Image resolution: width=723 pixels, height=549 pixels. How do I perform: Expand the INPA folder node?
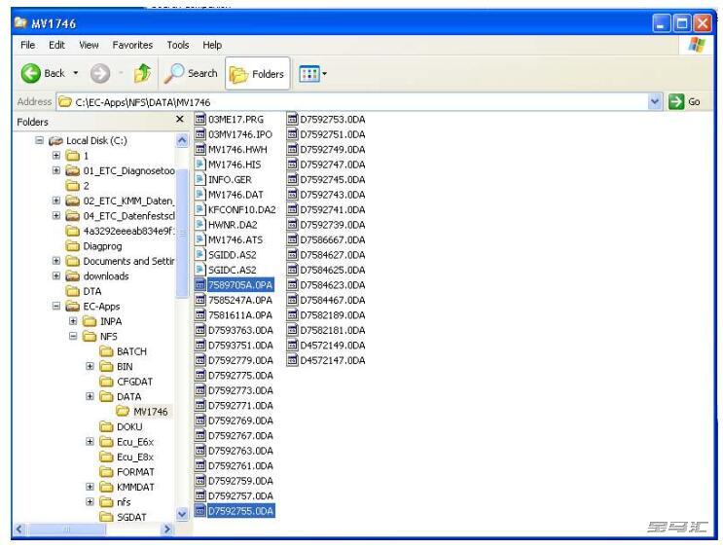point(73,321)
